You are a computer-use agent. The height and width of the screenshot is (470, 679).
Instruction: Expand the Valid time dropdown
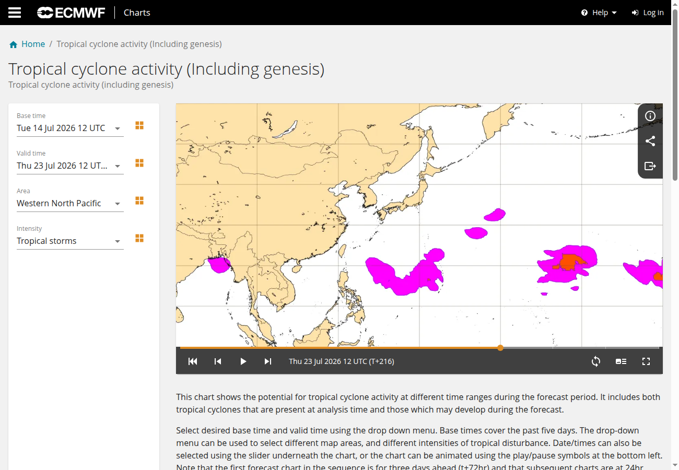point(70,166)
